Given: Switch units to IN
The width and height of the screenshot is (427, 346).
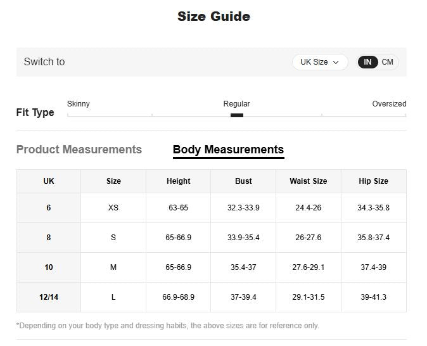Looking at the screenshot, I should [367, 62].
